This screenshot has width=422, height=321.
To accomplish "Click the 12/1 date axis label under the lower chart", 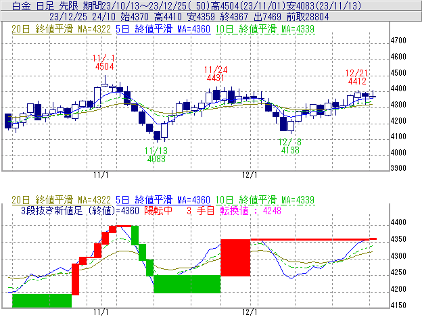I will click(x=250, y=312).
